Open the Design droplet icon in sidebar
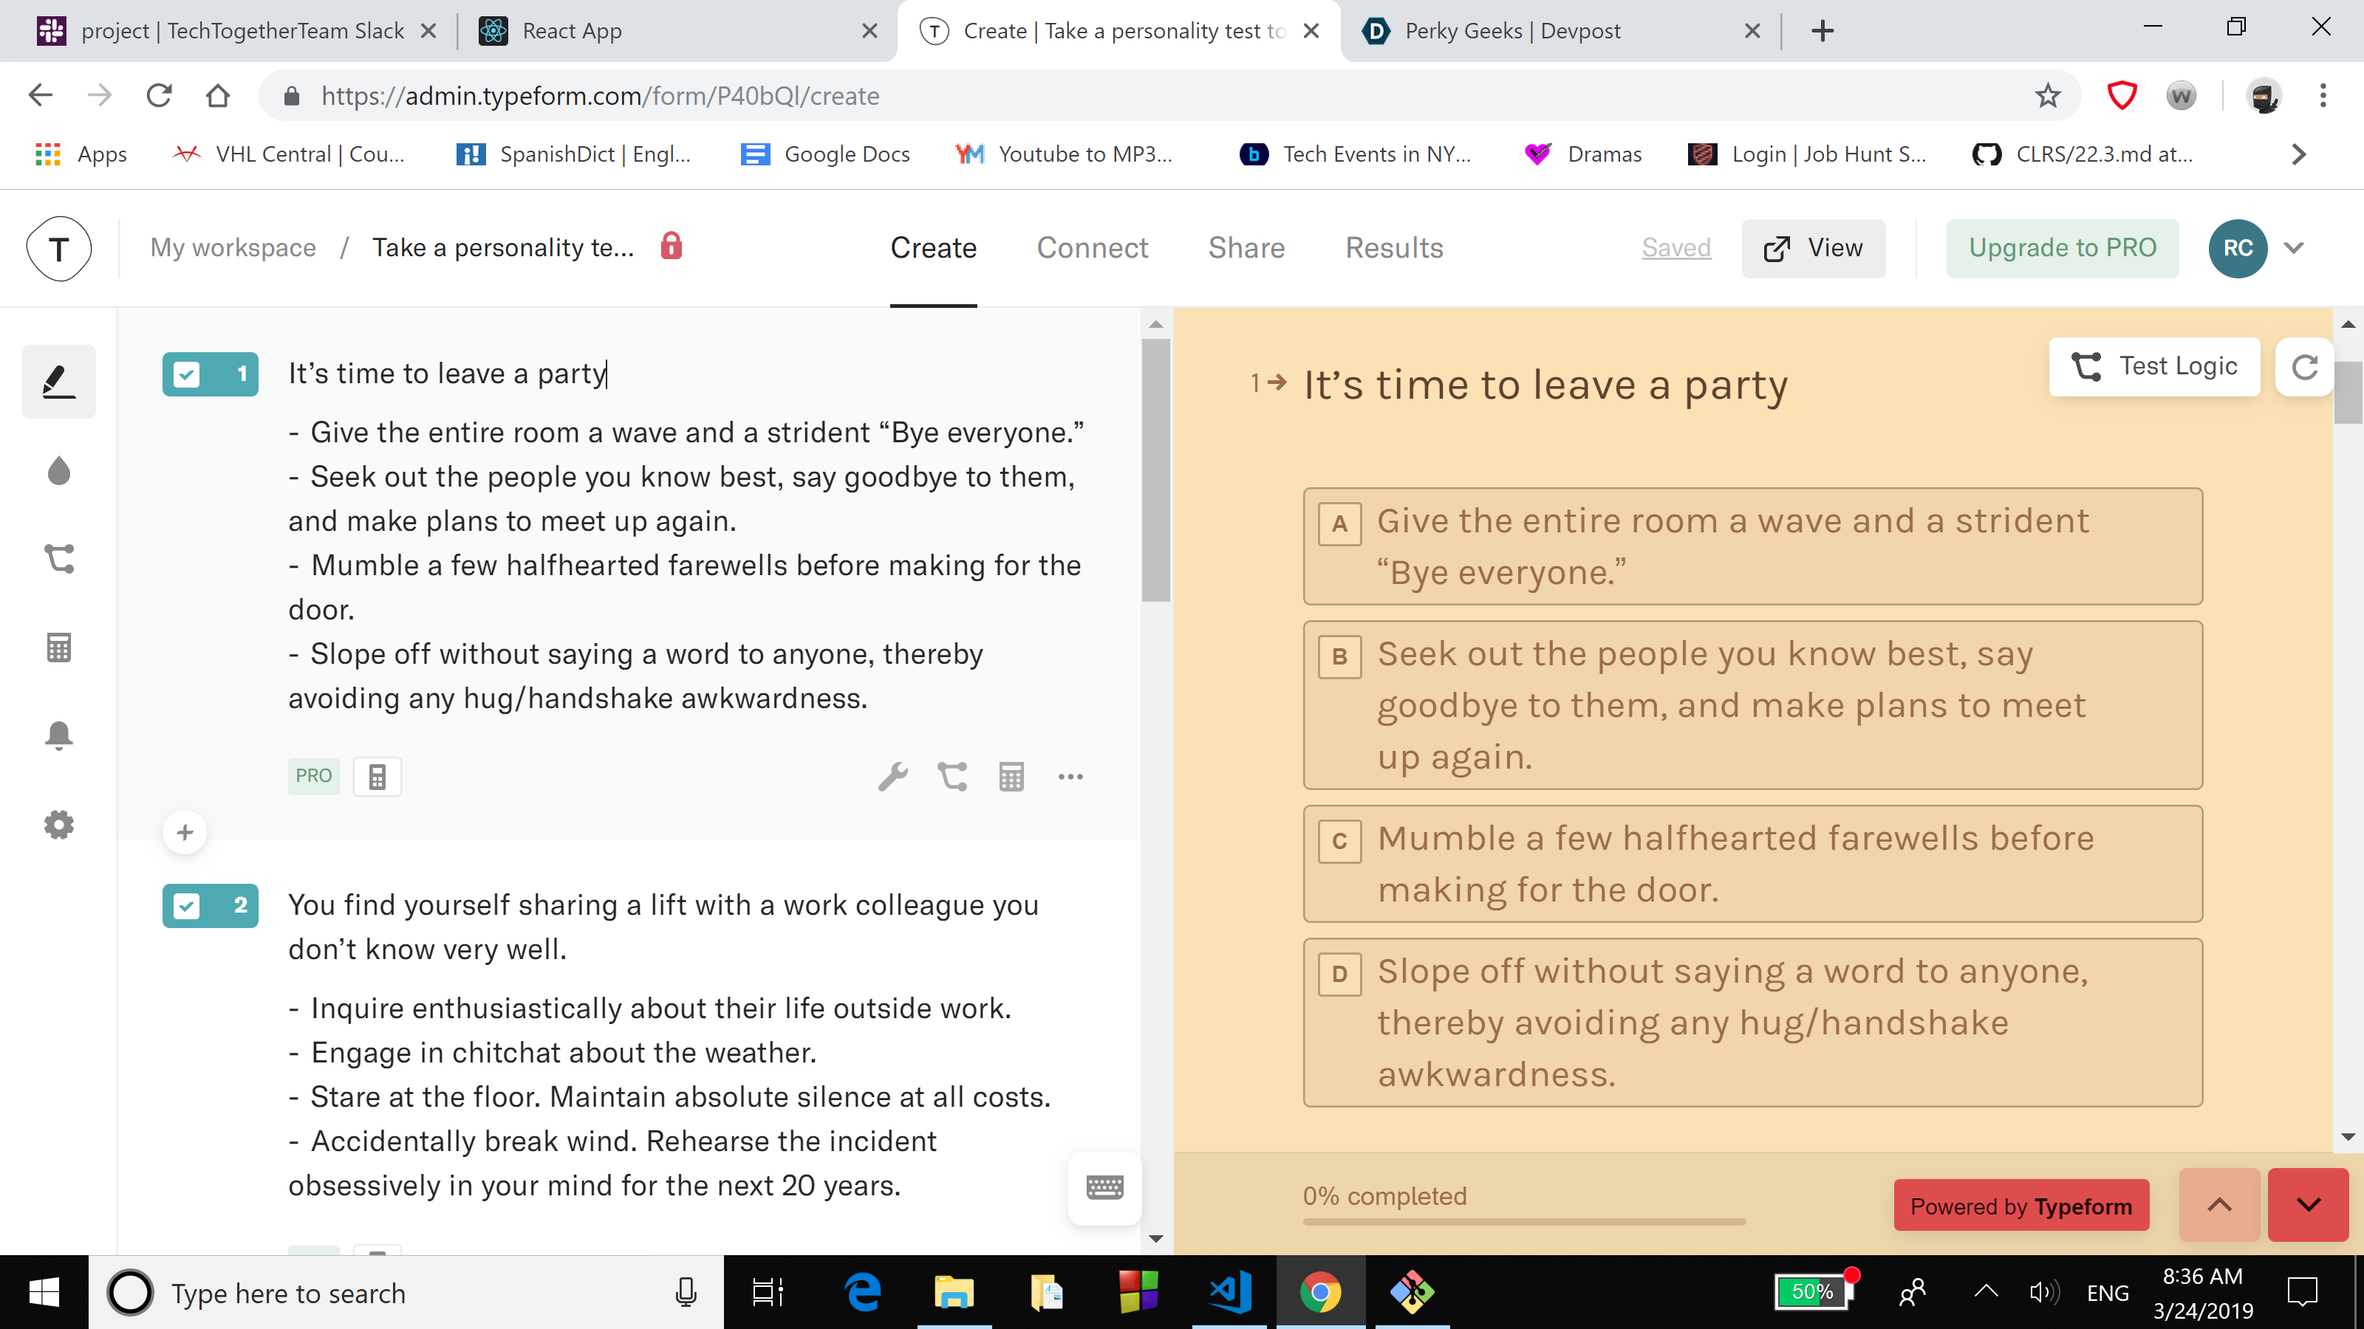Viewport: 2364px width, 1329px height. 59,470
